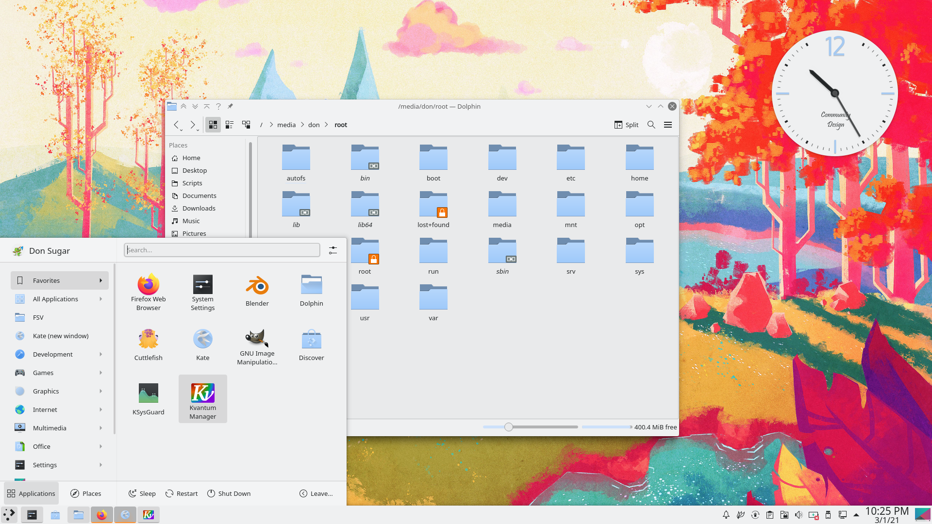Switch to Places tab in launcher

[x=86, y=493]
